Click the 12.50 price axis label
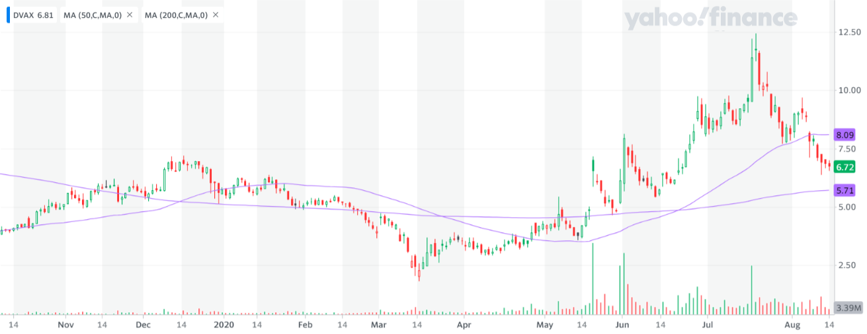Viewport: 867px width, 334px height. 850,32
